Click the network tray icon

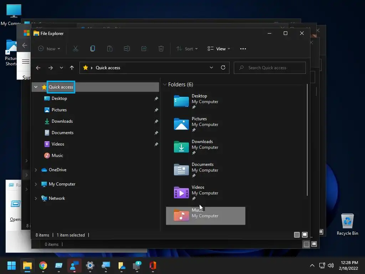[x=322, y=265]
